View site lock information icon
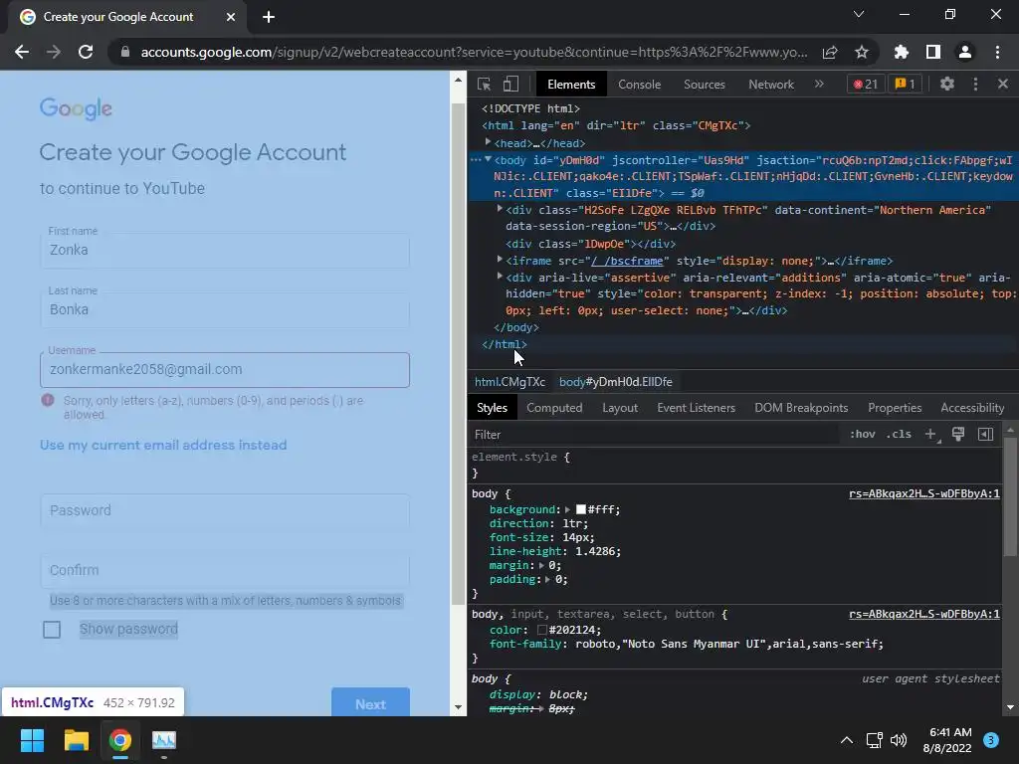 pyautogui.click(x=125, y=52)
